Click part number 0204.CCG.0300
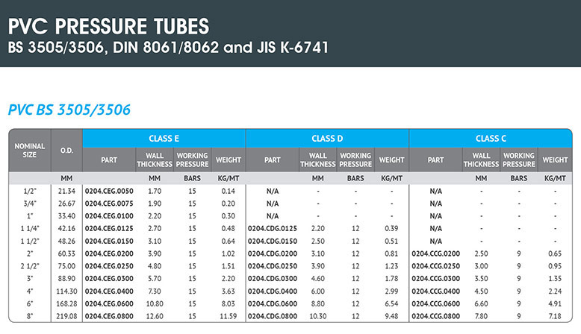Viewport: 581px width, 334px height. [x=436, y=279]
